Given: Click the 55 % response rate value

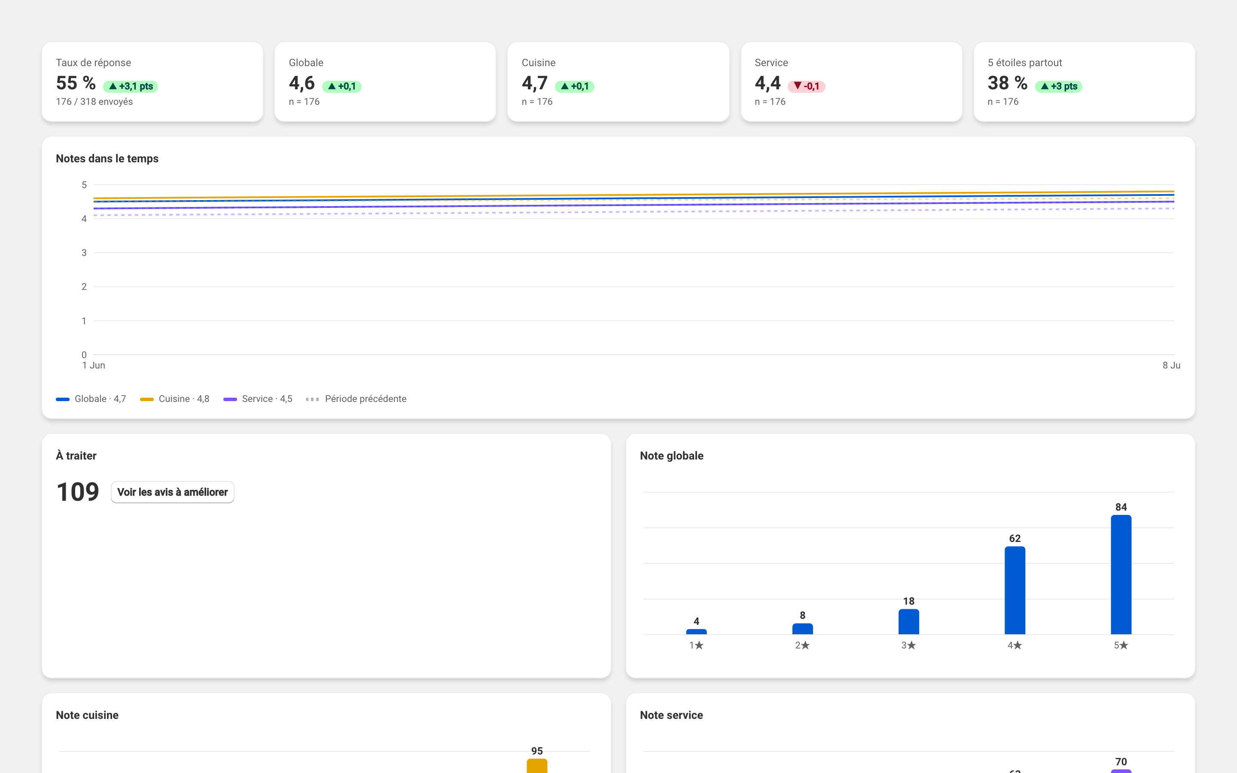Looking at the screenshot, I should (x=76, y=83).
